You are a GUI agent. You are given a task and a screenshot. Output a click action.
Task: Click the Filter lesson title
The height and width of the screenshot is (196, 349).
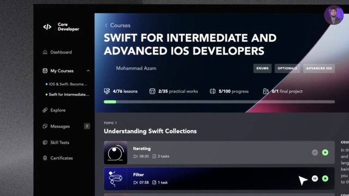(139, 175)
